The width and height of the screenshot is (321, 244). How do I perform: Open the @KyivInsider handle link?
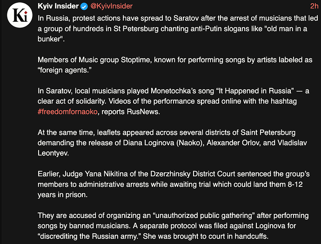click(111, 6)
